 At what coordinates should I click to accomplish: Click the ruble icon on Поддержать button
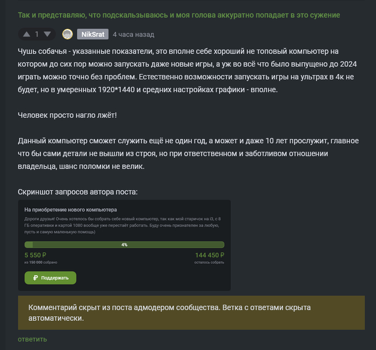coord(35,278)
